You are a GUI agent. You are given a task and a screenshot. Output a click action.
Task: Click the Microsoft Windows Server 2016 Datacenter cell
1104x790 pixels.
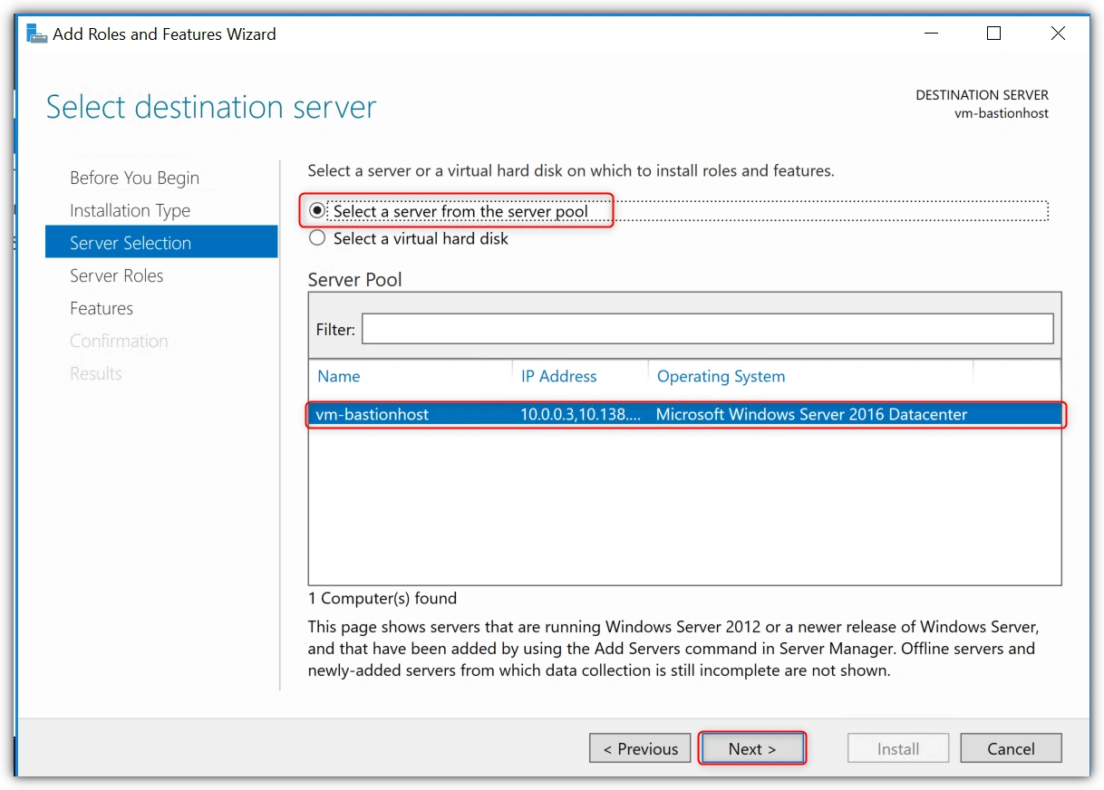[x=811, y=414]
